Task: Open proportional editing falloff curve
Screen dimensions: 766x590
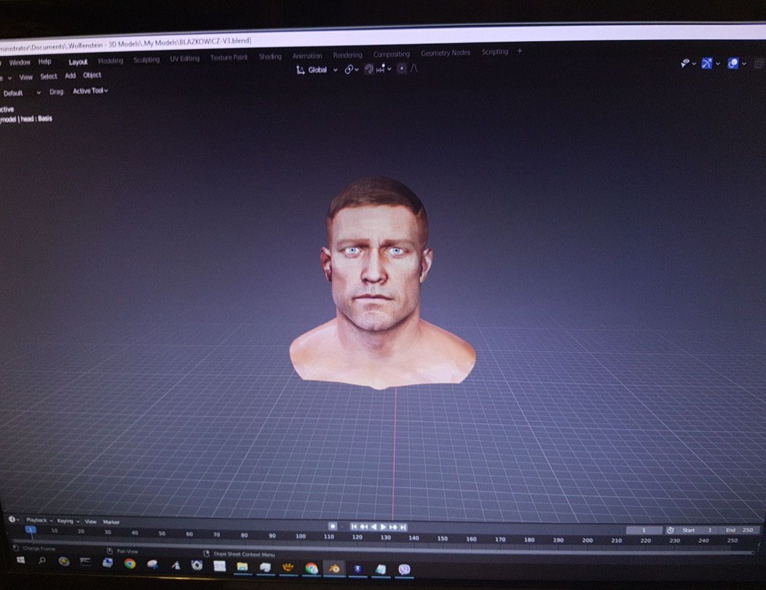Action: pyautogui.click(x=414, y=68)
